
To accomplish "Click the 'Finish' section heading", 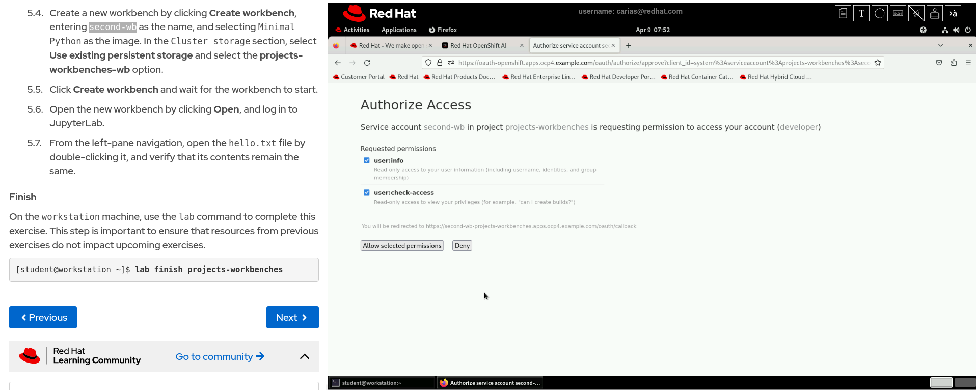I will (x=23, y=197).
